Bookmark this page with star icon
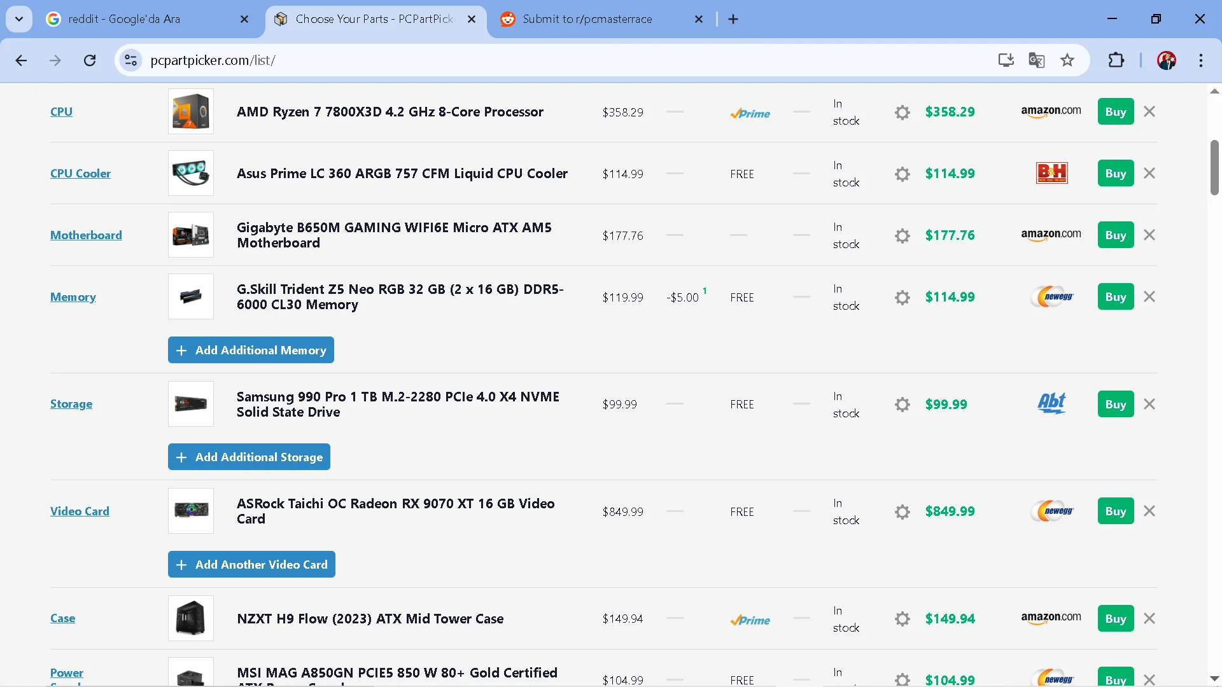The height and width of the screenshot is (687, 1222). point(1067,60)
